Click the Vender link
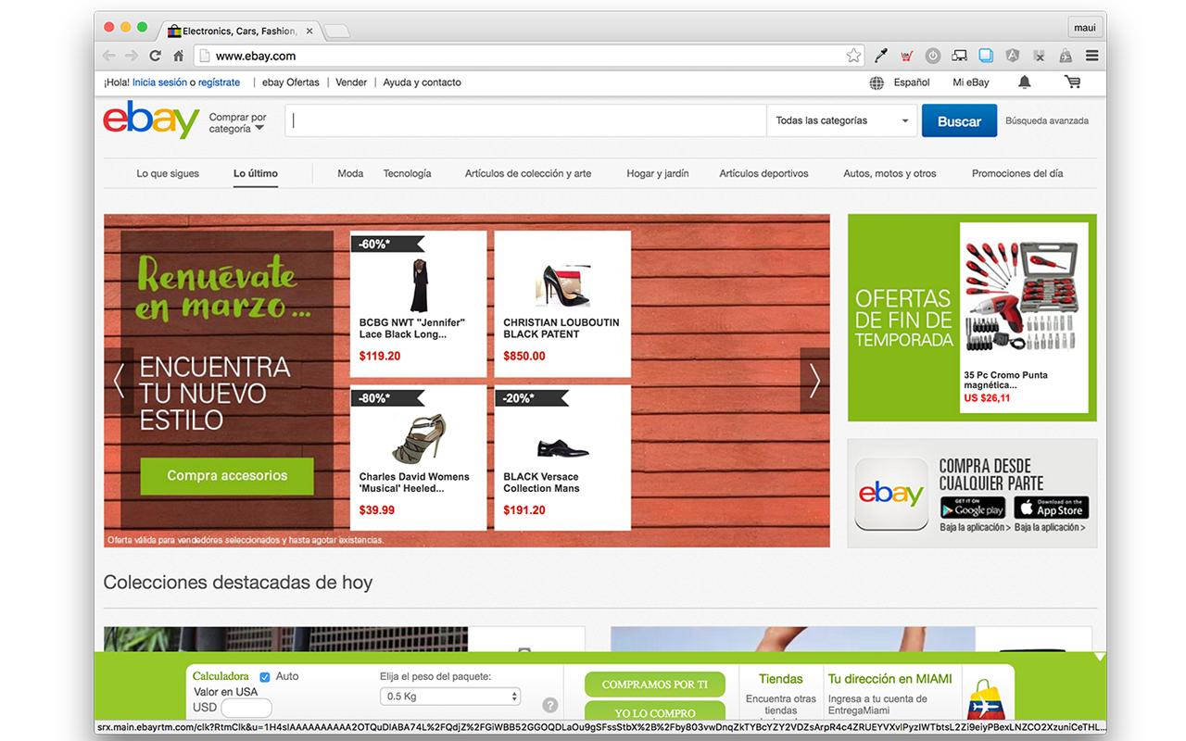 (x=351, y=82)
